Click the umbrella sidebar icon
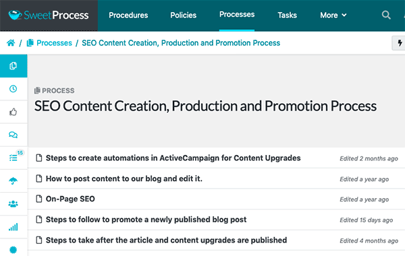The image size is (405, 256). pos(13,181)
